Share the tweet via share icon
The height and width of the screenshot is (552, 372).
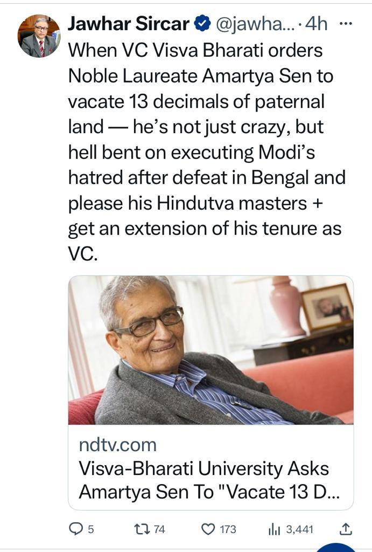pyautogui.click(x=347, y=528)
